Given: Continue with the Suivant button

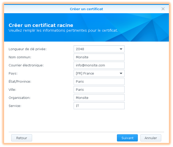Looking at the screenshot, I should coord(127,138).
